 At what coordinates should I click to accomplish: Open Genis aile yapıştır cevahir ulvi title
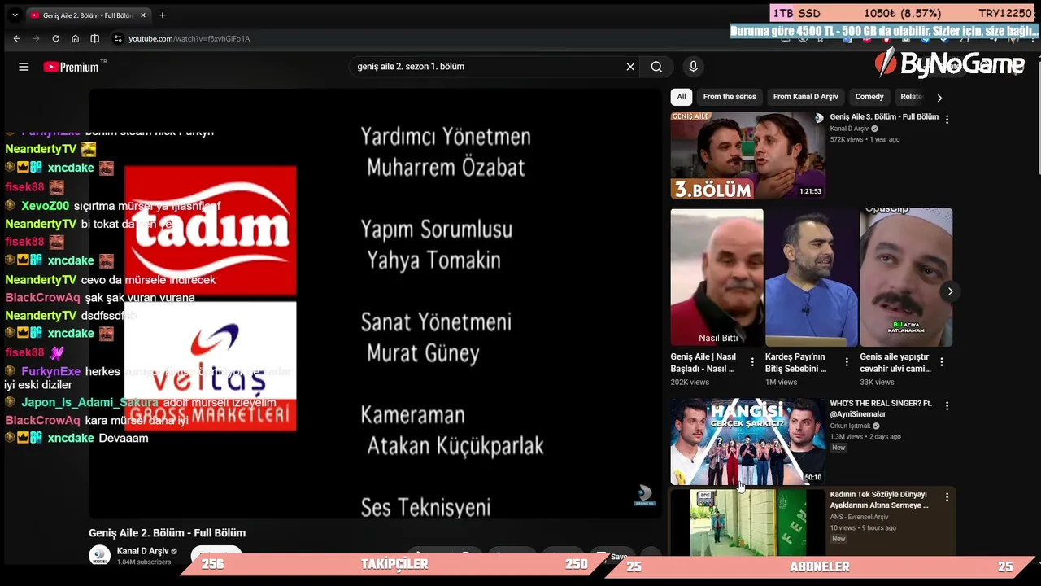point(895,362)
